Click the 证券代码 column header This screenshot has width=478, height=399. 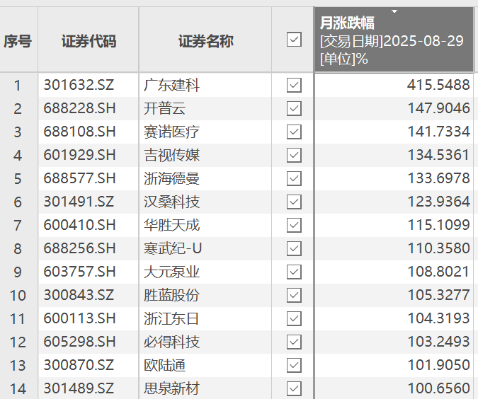(x=89, y=41)
